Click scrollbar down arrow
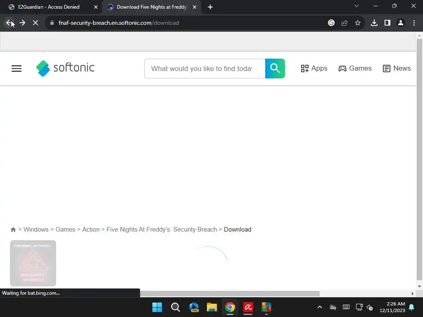Viewport: 423px width, 317px height. point(419,286)
